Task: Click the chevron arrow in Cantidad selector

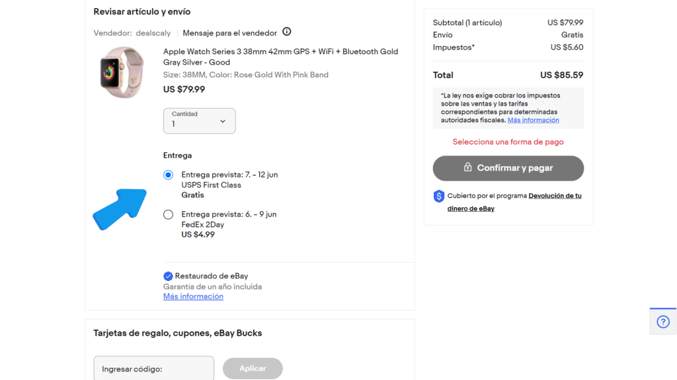Action: click(223, 121)
